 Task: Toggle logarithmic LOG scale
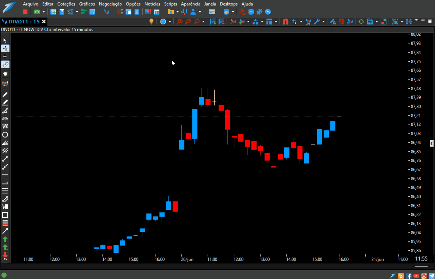(x=308, y=21)
